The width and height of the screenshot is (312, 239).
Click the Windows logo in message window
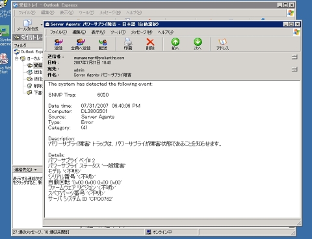click(296, 32)
